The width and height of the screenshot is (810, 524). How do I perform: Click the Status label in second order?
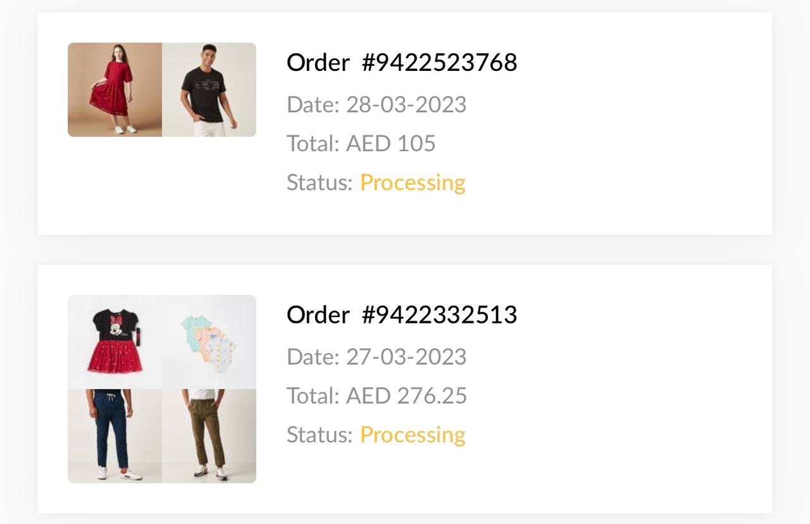coord(319,435)
